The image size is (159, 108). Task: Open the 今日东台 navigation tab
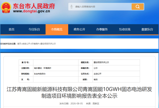coord(34,29)
